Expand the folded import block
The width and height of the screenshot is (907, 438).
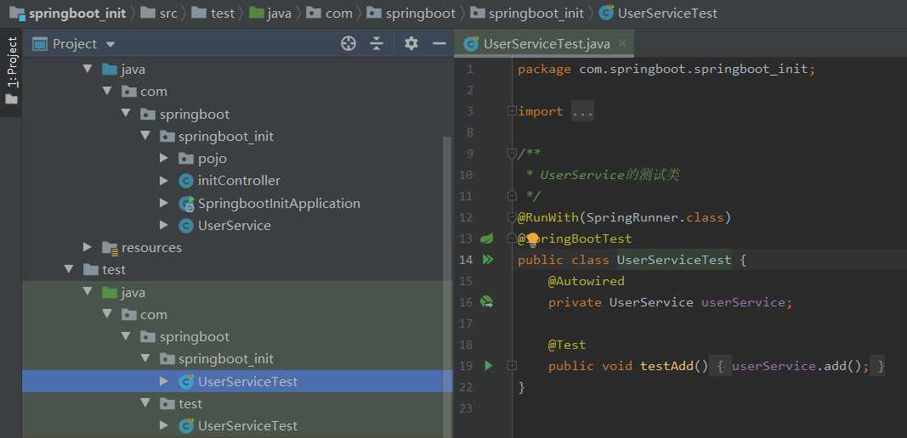(x=512, y=111)
